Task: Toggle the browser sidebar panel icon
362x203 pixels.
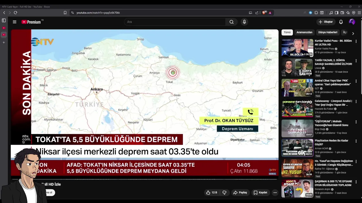Action: pos(337,13)
